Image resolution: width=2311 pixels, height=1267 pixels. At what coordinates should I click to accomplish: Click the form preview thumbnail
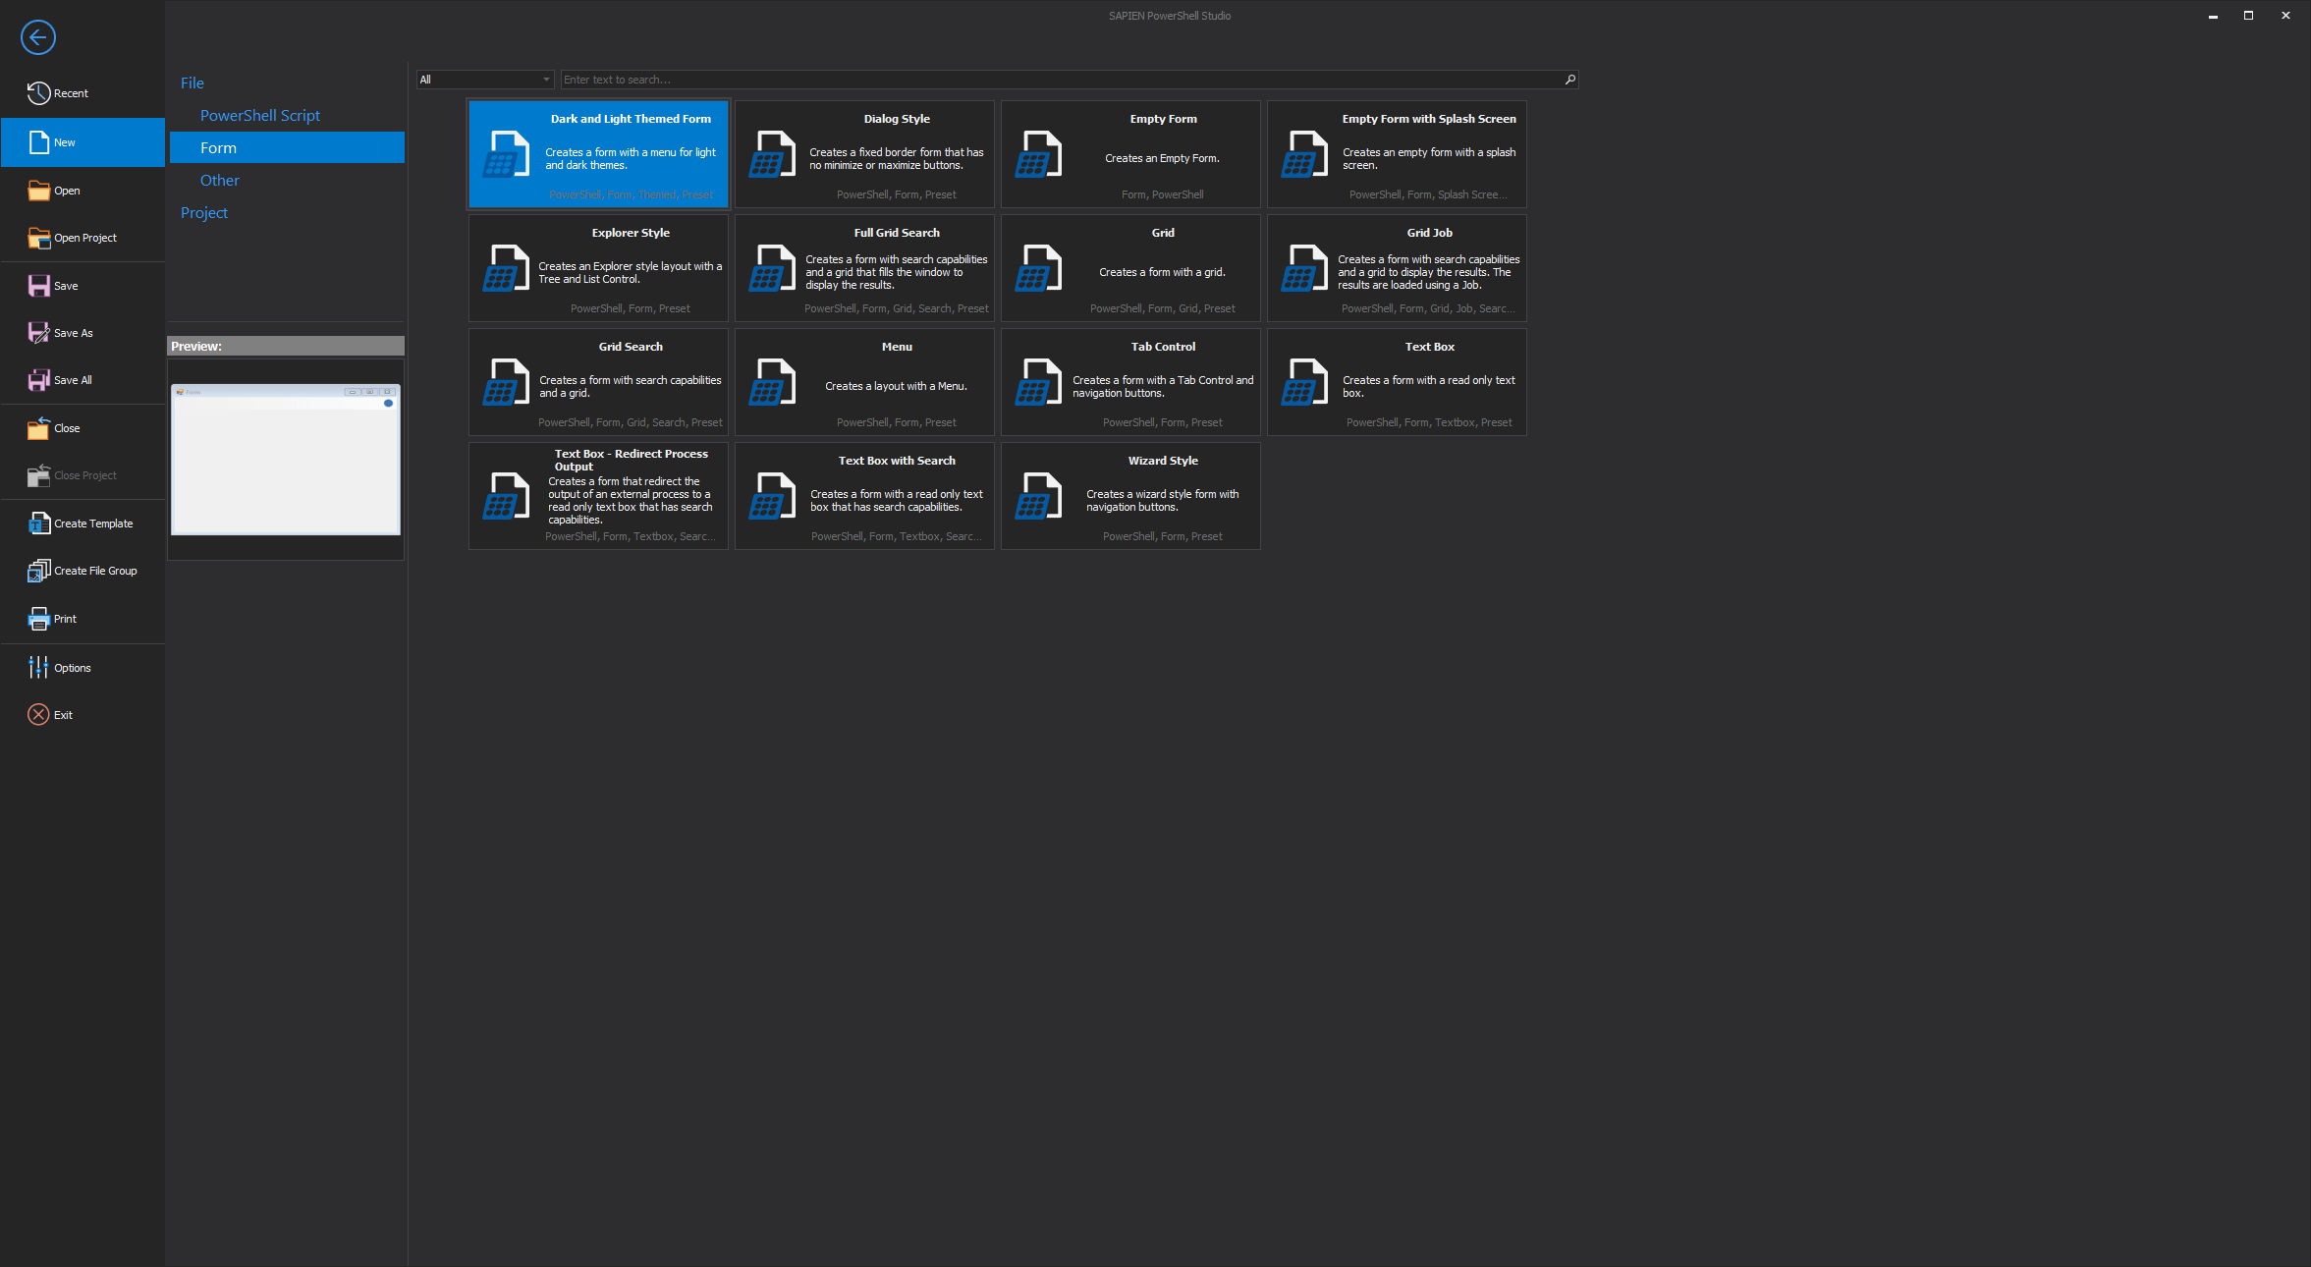tap(286, 460)
